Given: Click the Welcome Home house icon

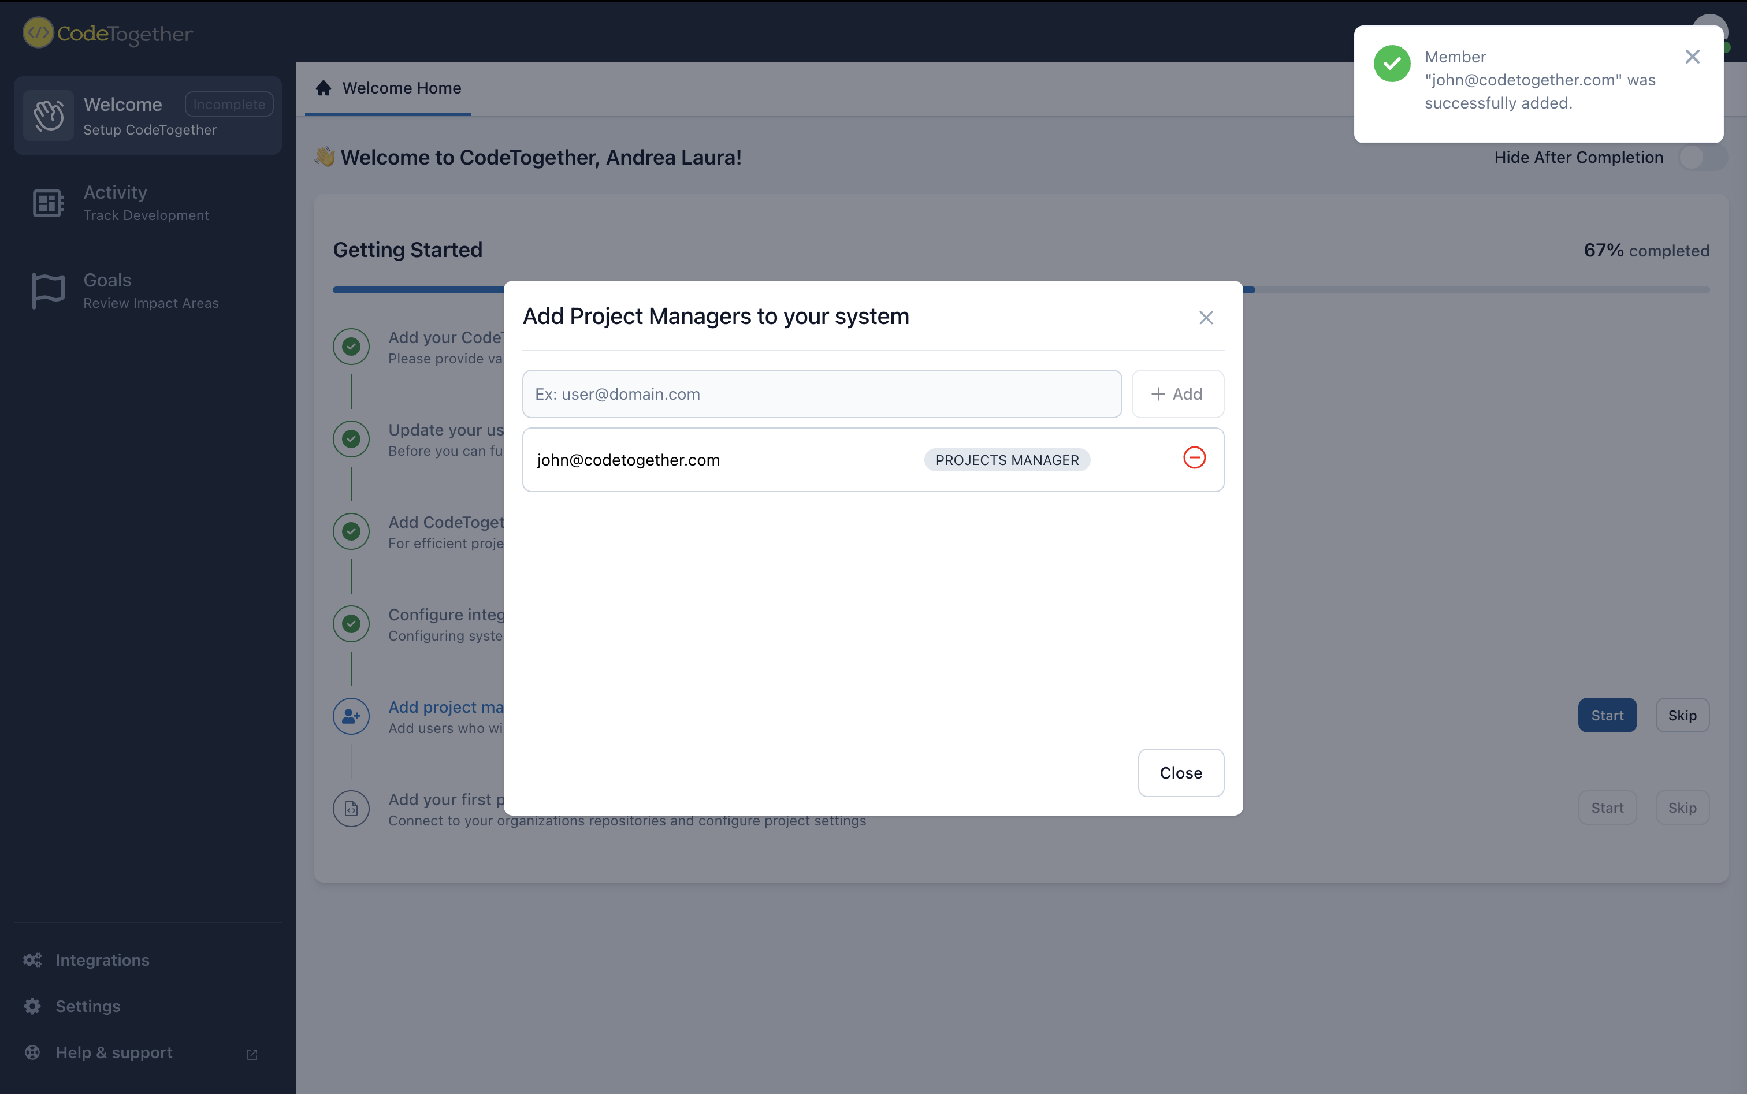Looking at the screenshot, I should pyautogui.click(x=324, y=88).
